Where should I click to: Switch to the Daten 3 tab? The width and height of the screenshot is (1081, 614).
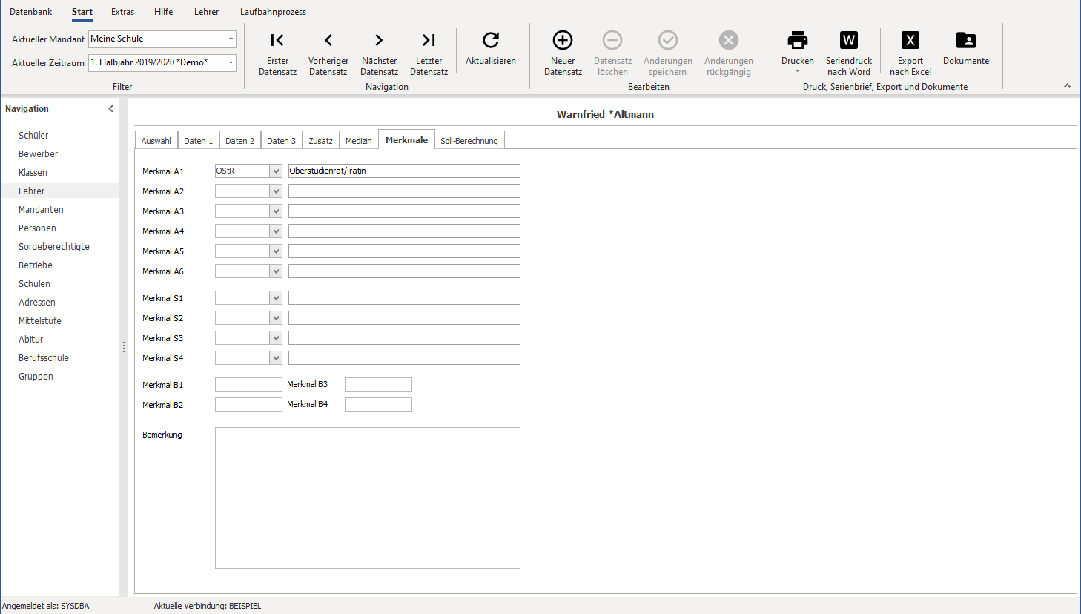click(x=281, y=141)
